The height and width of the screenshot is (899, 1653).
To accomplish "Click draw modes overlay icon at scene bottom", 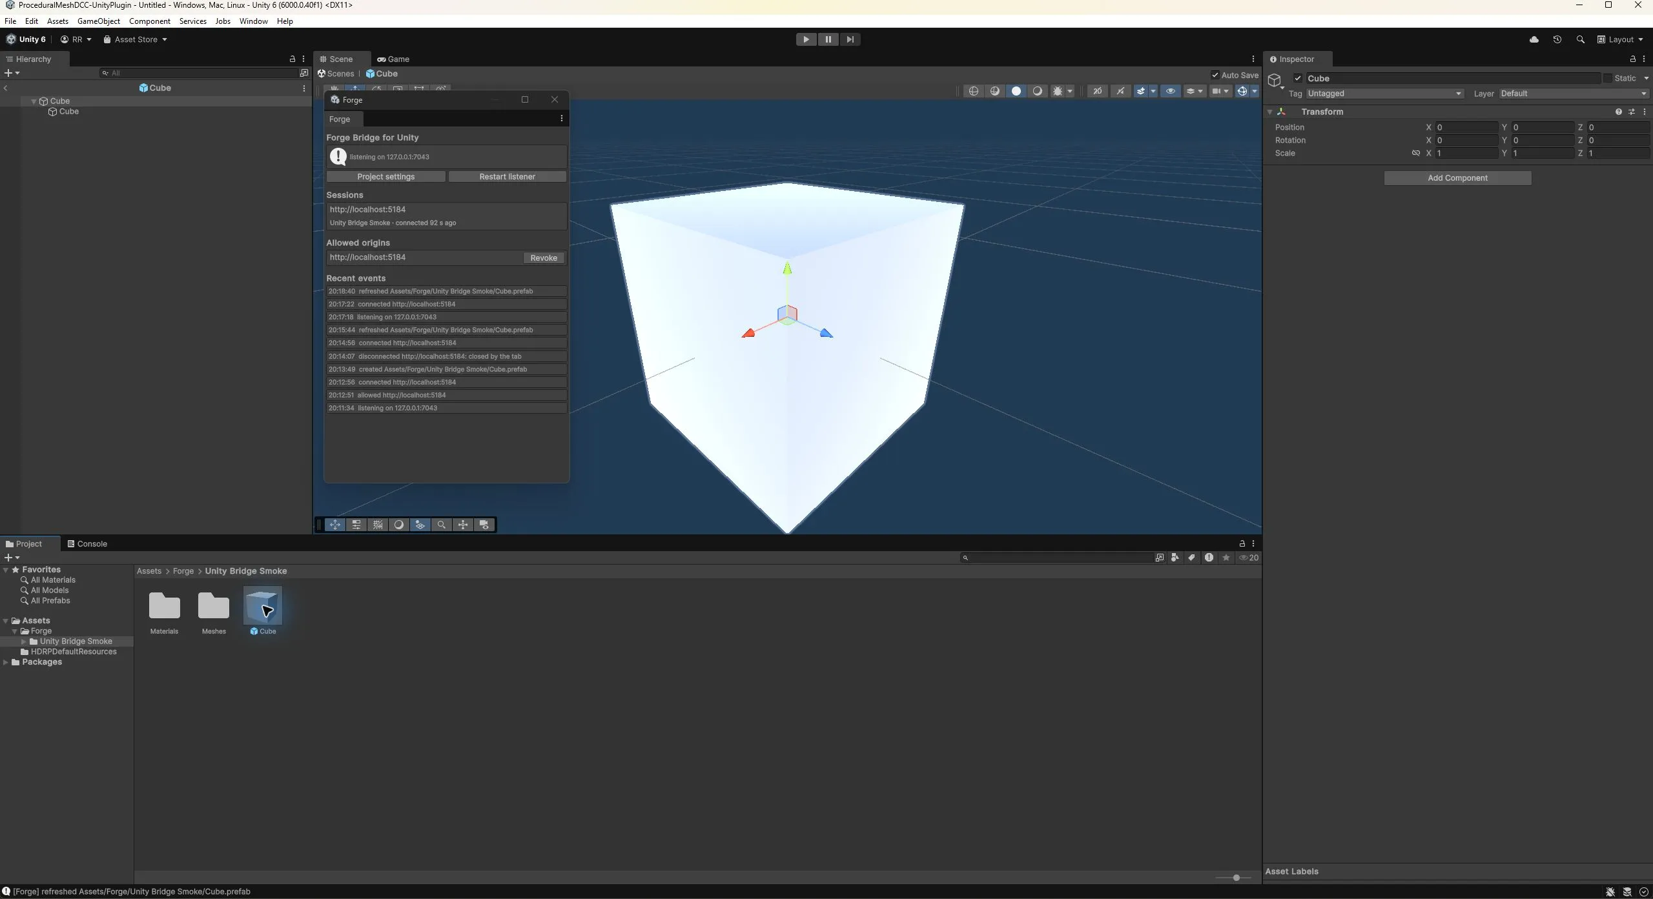I will point(399,525).
